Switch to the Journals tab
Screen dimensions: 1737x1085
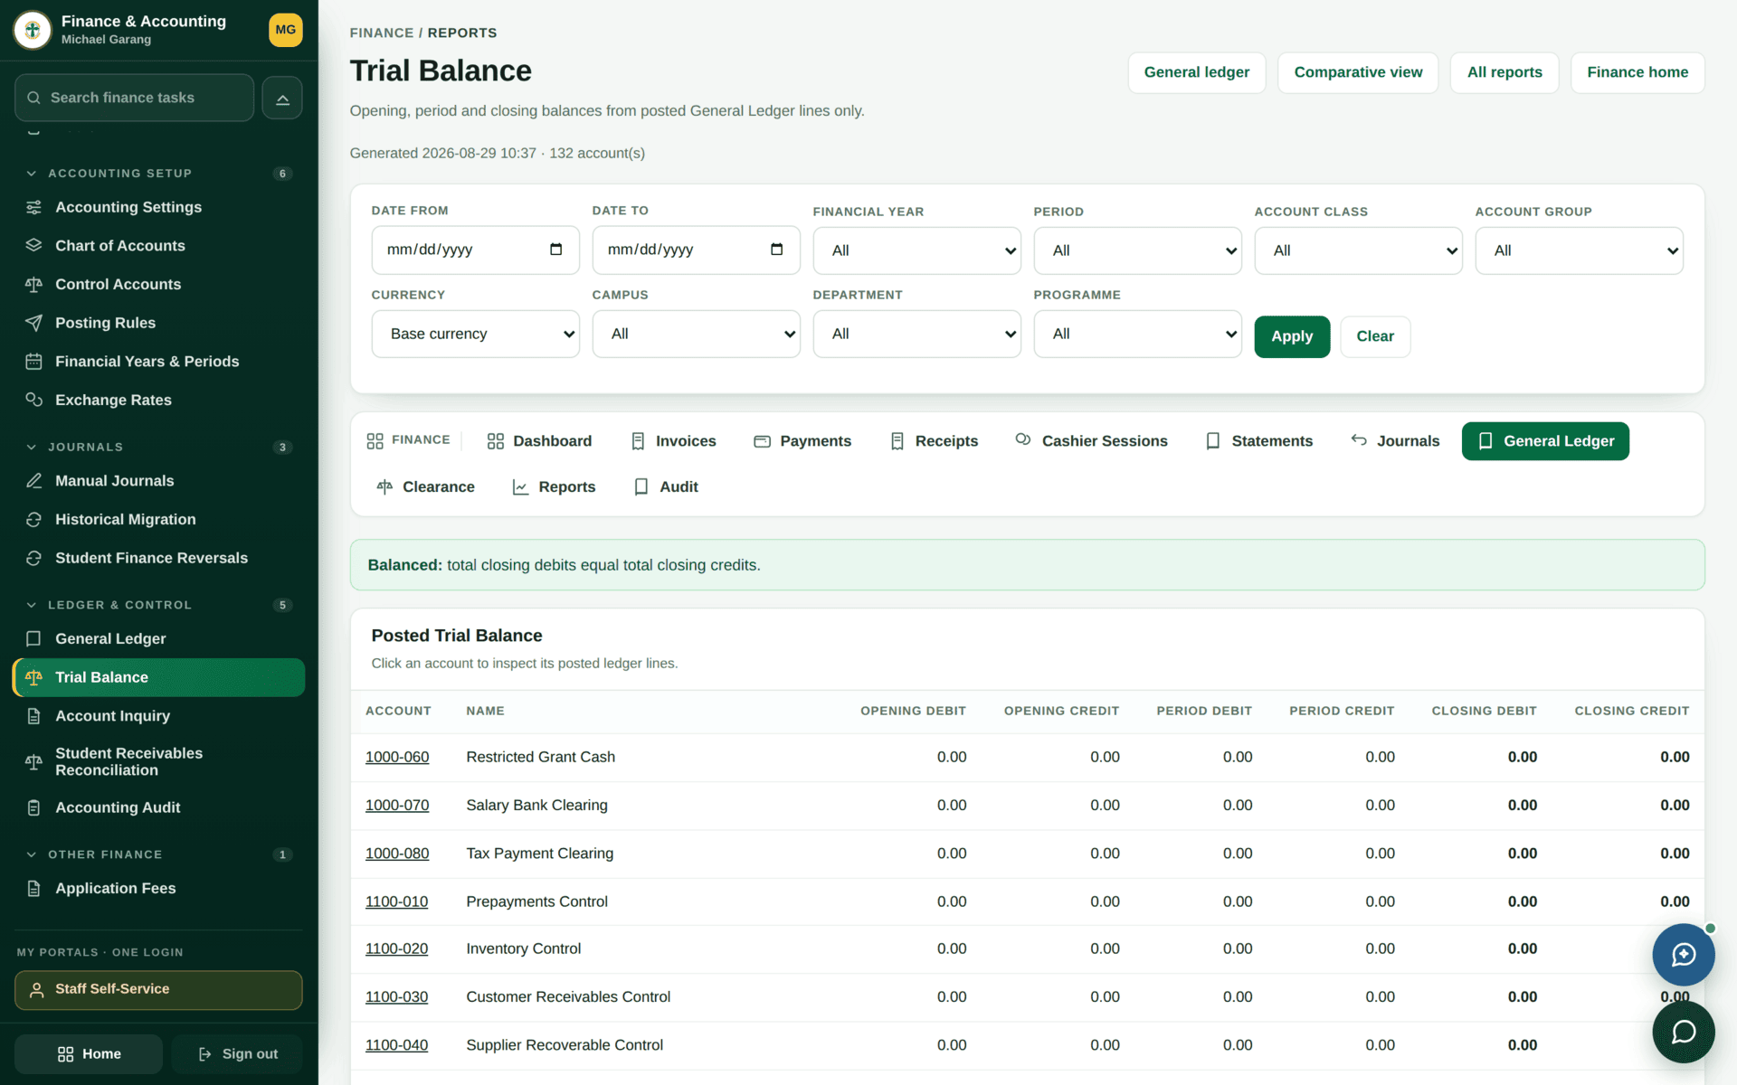(x=1395, y=441)
